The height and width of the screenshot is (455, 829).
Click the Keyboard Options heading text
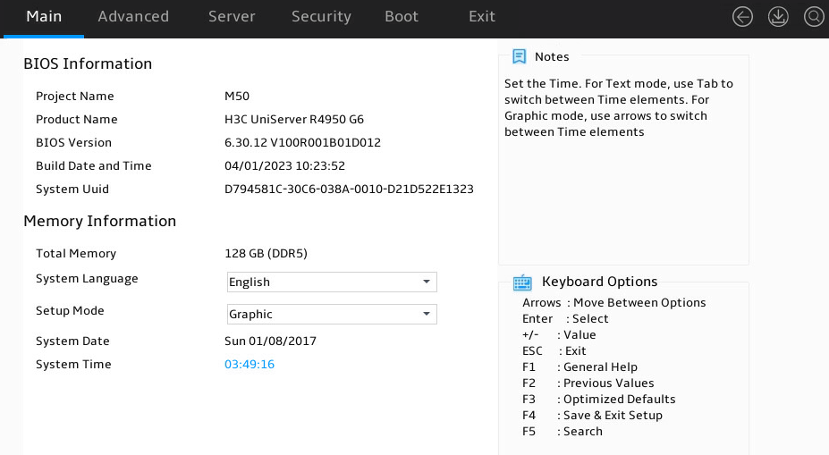click(599, 282)
